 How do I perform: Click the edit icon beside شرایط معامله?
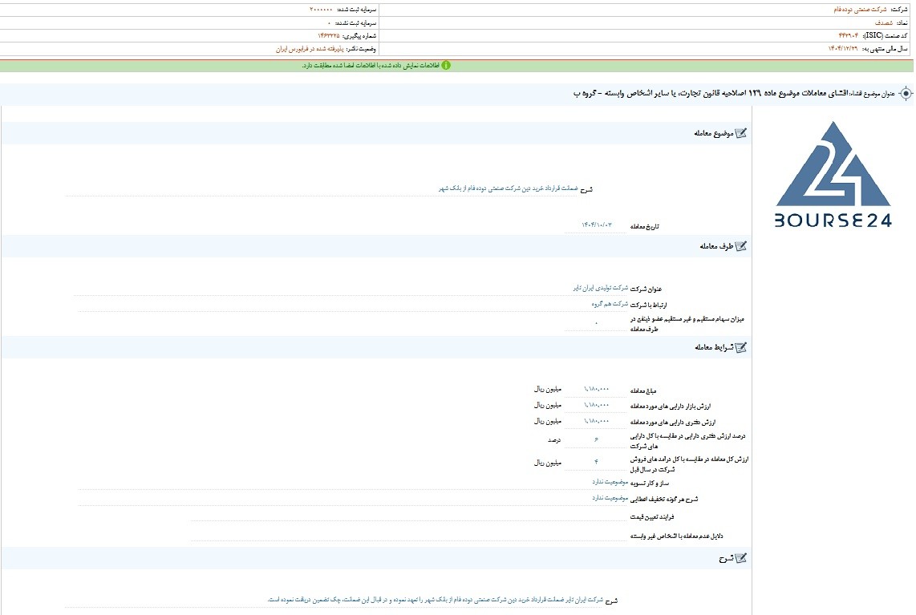pyautogui.click(x=741, y=347)
